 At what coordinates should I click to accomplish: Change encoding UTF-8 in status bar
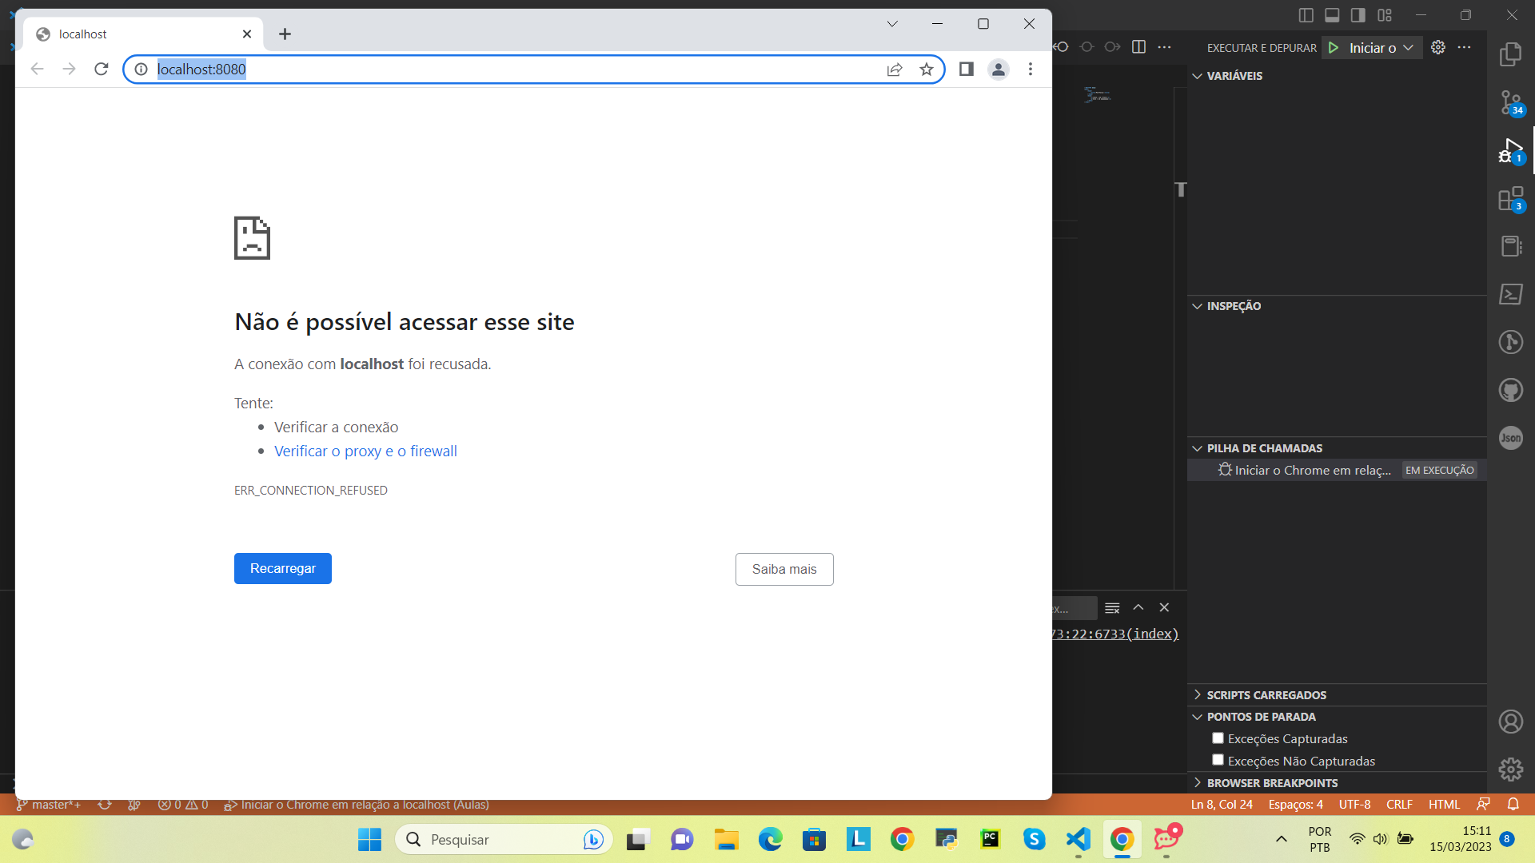tap(1354, 805)
